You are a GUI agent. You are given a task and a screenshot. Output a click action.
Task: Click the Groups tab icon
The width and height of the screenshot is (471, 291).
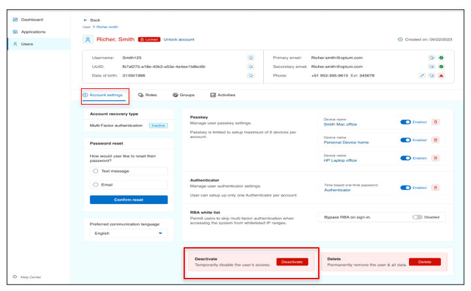coord(176,95)
